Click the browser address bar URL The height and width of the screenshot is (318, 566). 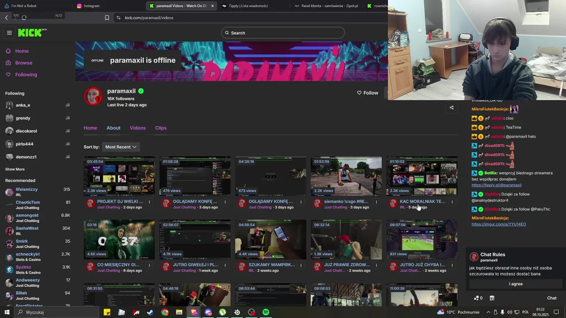(149, 18)
